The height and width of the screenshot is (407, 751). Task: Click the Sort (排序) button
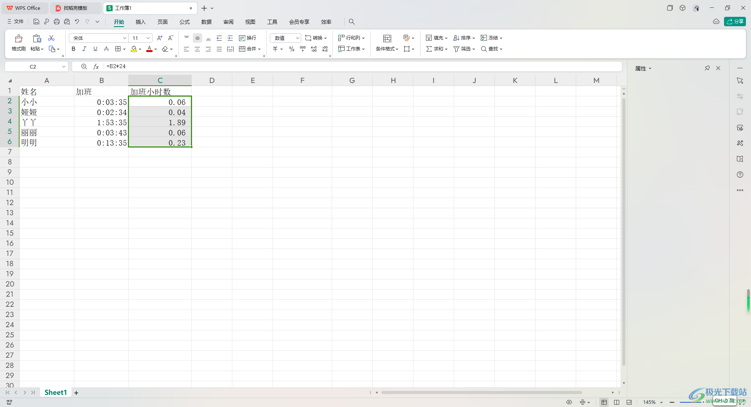coord(464,38)
